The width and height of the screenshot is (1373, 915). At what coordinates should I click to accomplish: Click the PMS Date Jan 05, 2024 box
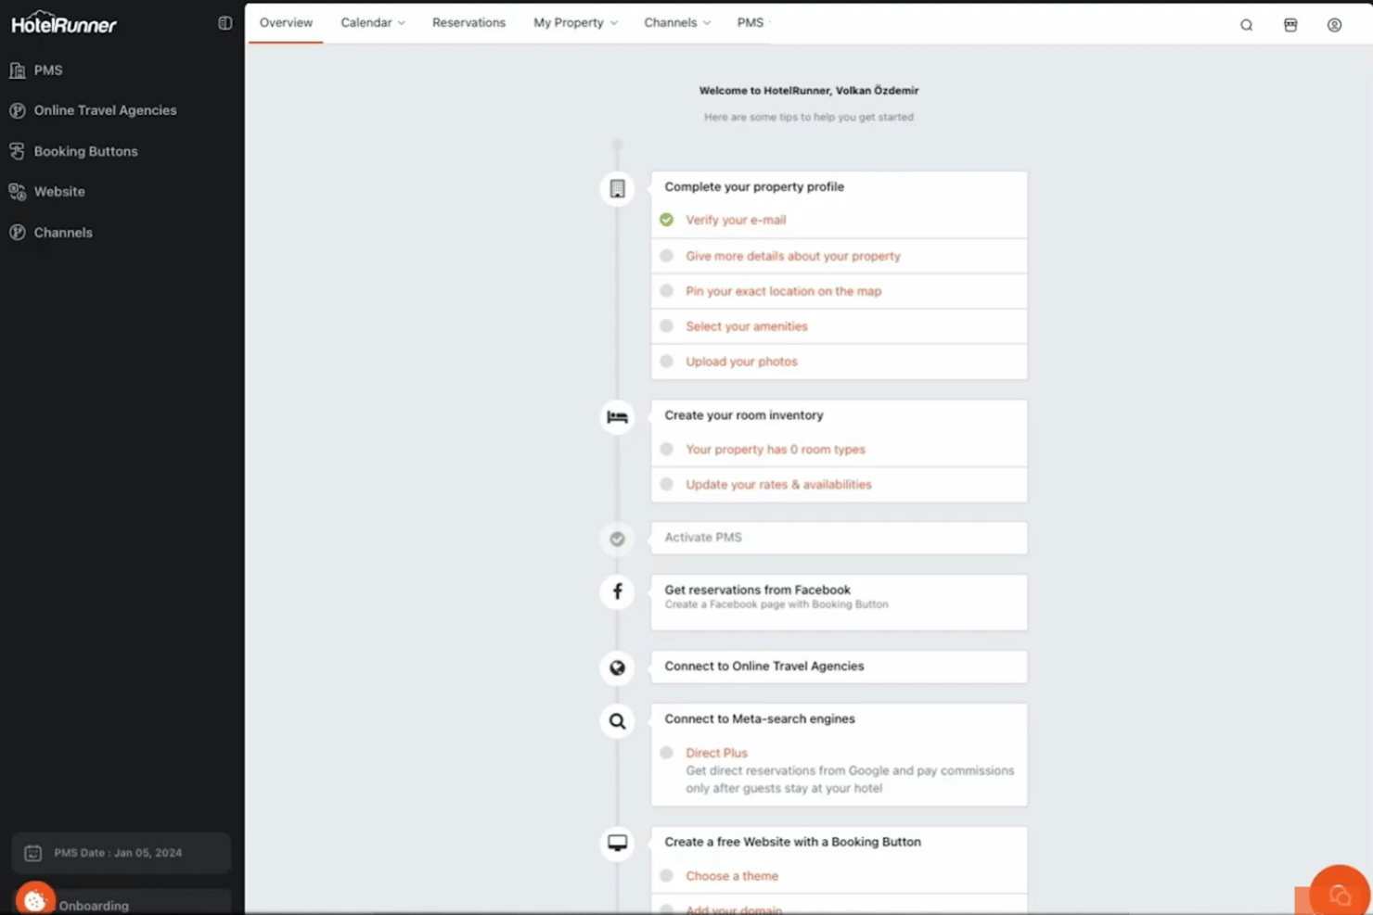pyautogui.click(x=121, y=853)
